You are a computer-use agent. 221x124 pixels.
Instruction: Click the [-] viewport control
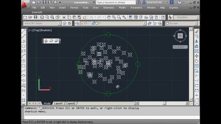pyautogui.click(x=30, y=30)
